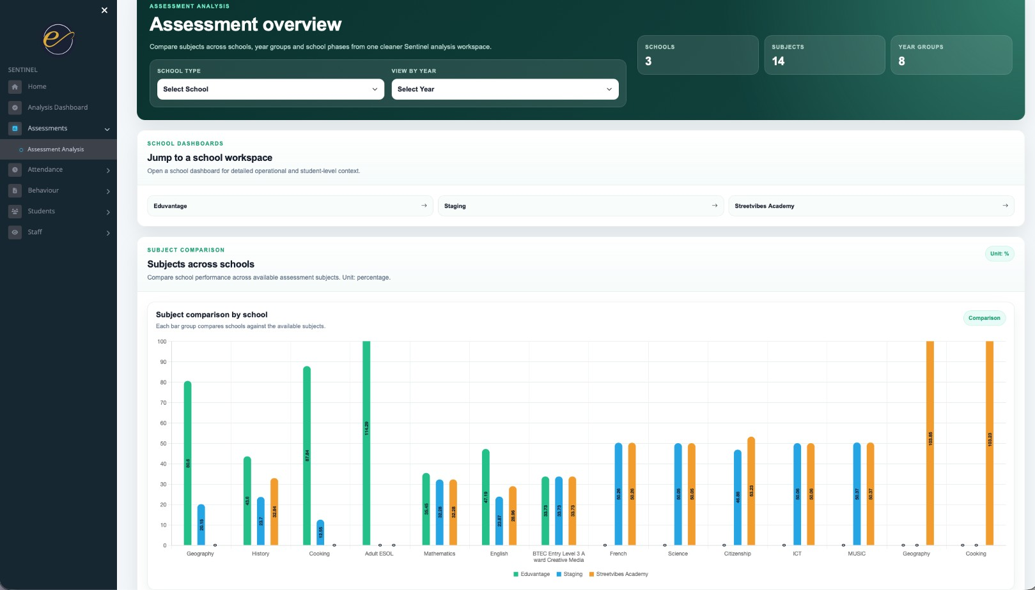Open the Assessment Analysis submenu item
The height and width of the screenshot is (590, 1035).
[58, 149]
